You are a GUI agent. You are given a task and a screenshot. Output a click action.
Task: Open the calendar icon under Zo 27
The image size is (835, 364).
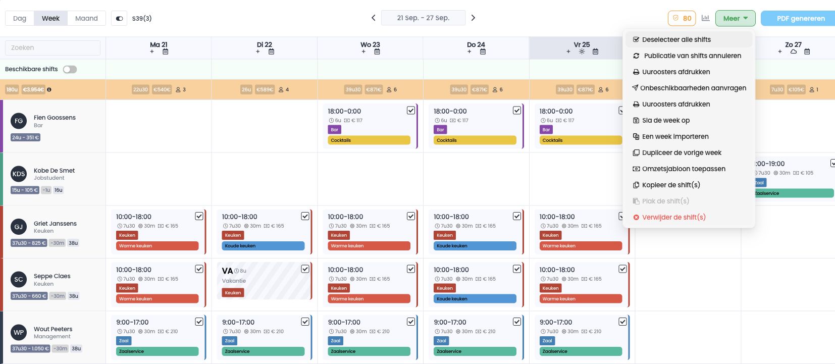[x=807, y=51]
